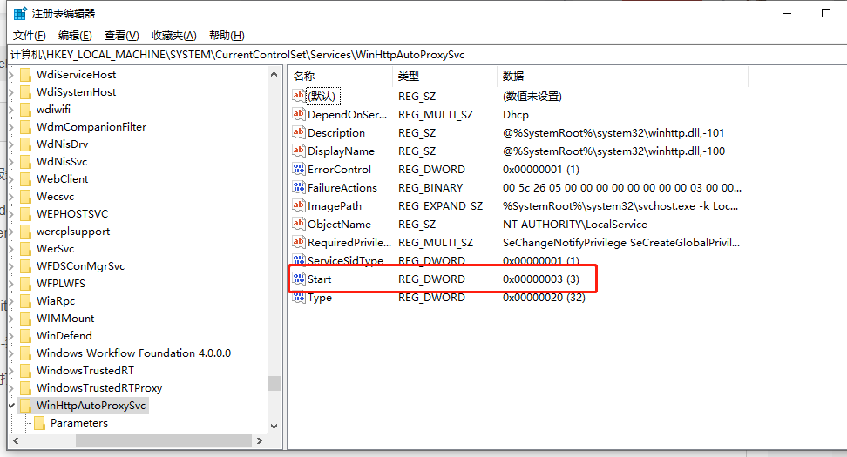Click the string icon of DependOnService value

pyautogui.click(x=299, y=114)
